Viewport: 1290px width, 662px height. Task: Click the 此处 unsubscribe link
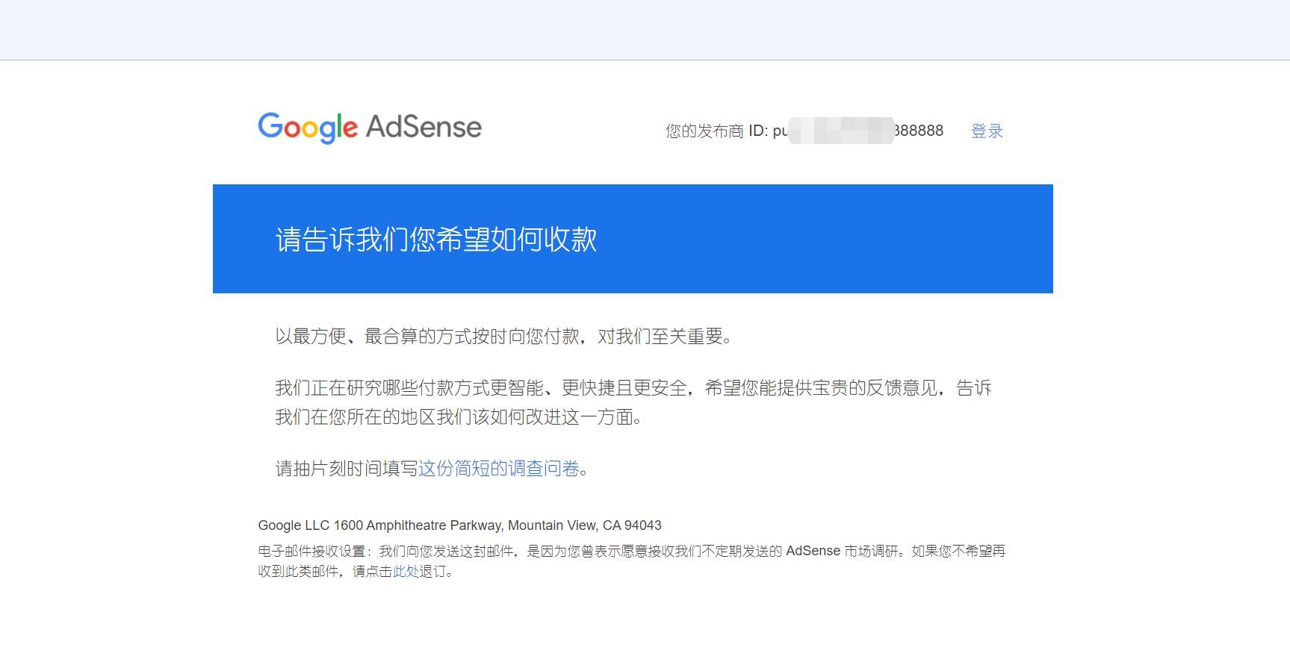(406, 572)
